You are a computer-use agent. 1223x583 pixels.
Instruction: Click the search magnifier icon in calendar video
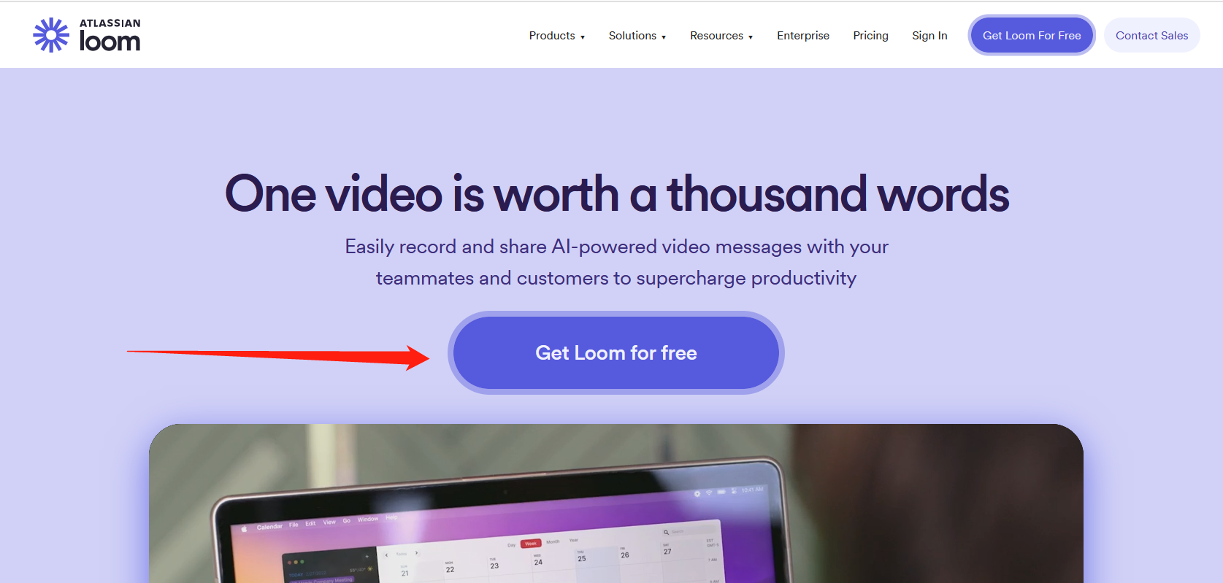(666, 533)
